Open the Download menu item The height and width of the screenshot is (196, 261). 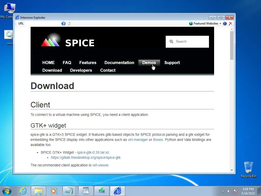pos(52,70)
